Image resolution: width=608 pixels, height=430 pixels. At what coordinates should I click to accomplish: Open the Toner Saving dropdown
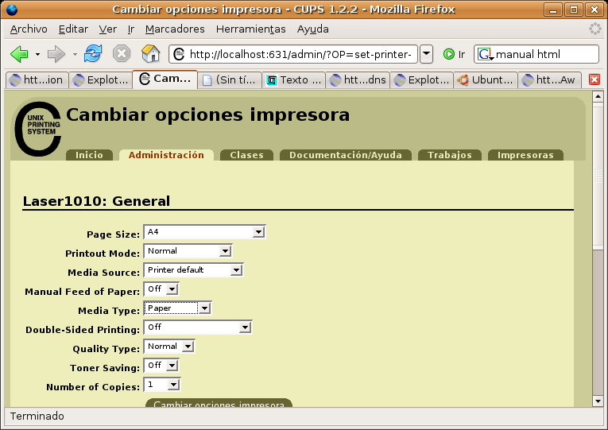point(161,366)
